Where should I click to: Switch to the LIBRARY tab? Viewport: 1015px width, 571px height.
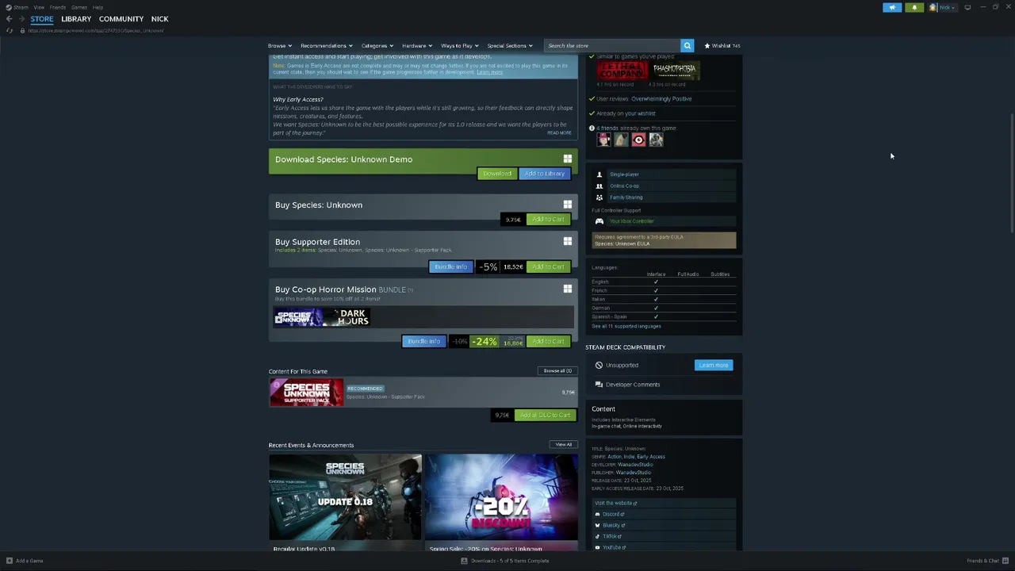(76, 19)
